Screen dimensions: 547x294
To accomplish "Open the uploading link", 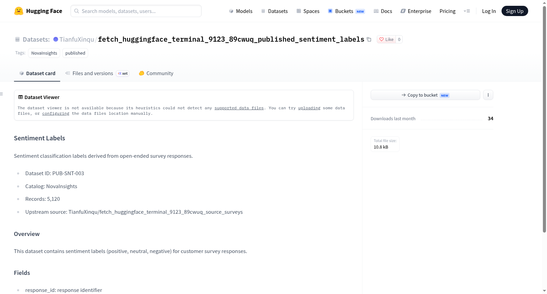I will tap(309, 108).
